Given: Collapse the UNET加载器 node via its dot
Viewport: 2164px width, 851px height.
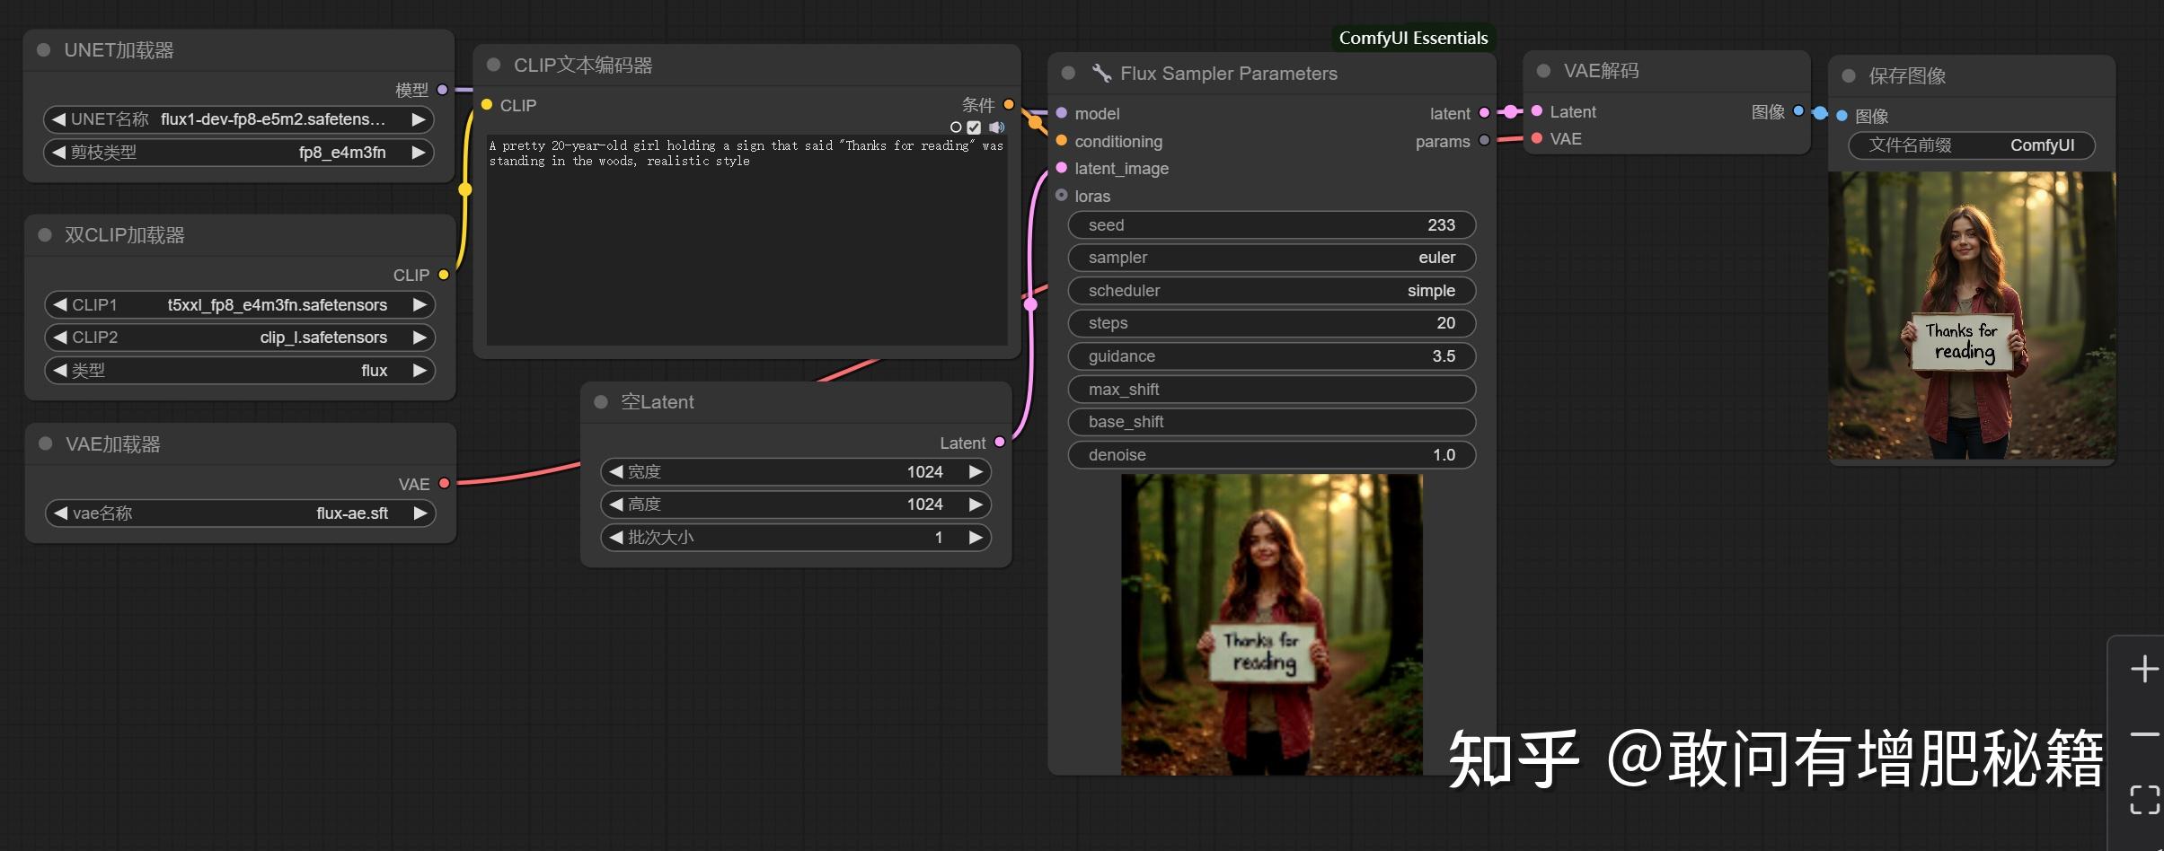Looking at the screenshot, I should [x=43, y=50].
